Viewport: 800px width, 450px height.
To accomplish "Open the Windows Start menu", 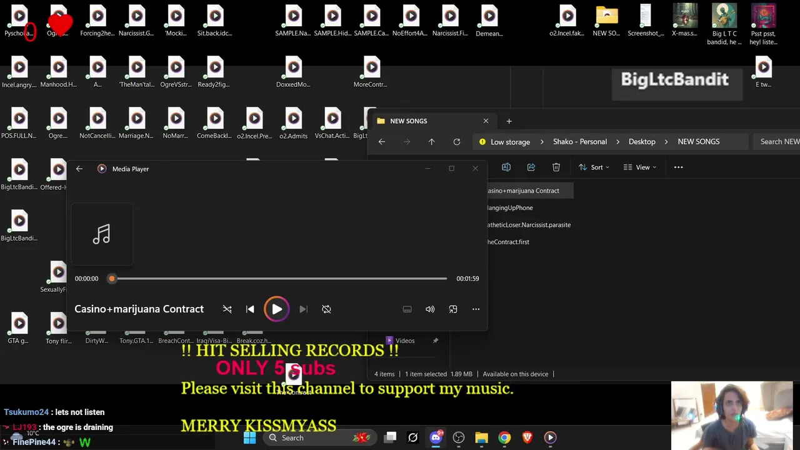I will click(249, 437).
